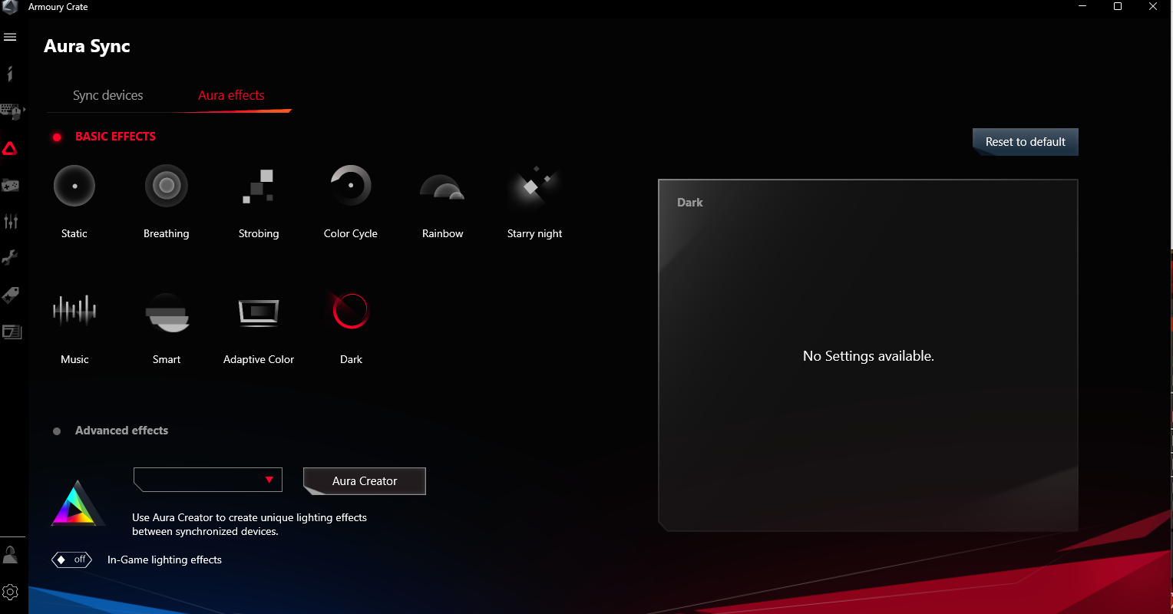The width and height of the screenshot is (1173, 614).
Task: Launch the Aura Creator button
Action: tap(365, 481)
